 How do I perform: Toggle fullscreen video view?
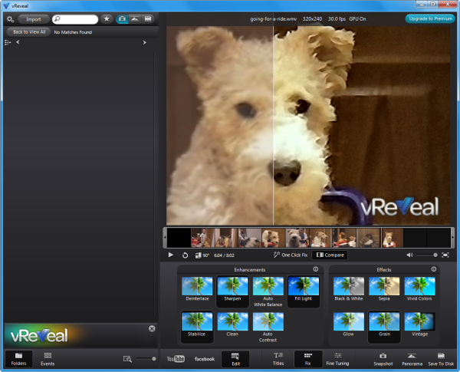(445, 255)
